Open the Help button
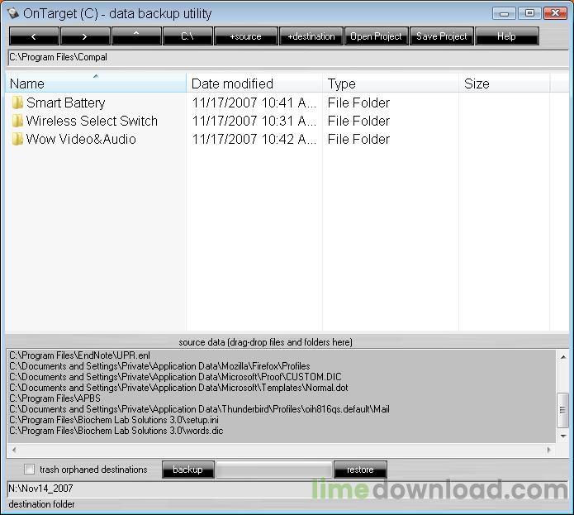 point(507,36)
